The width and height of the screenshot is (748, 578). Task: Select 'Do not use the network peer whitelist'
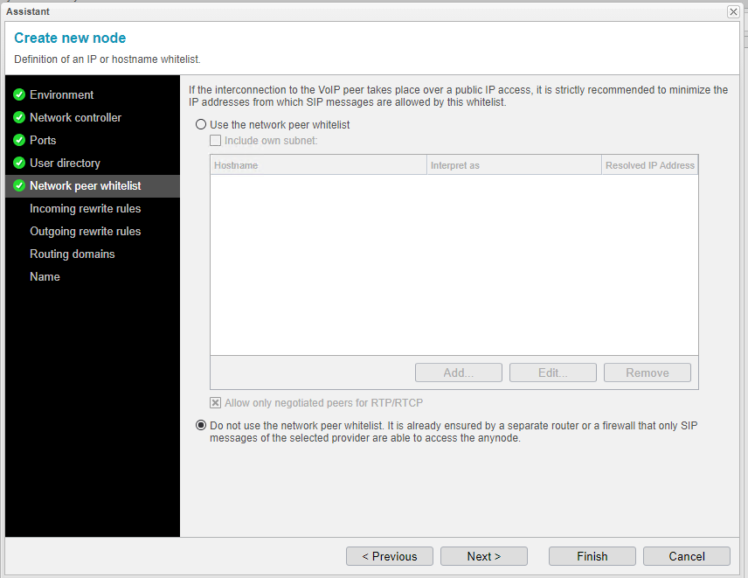[x=202, y=426]
